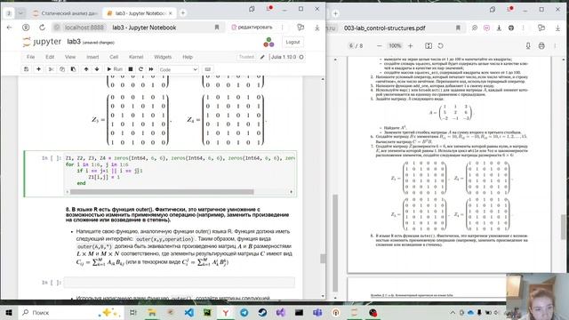569x320 pixels.
Task: Click inside the code cell with Z1, Z2 zeros
Action: (x=180, y=171)
